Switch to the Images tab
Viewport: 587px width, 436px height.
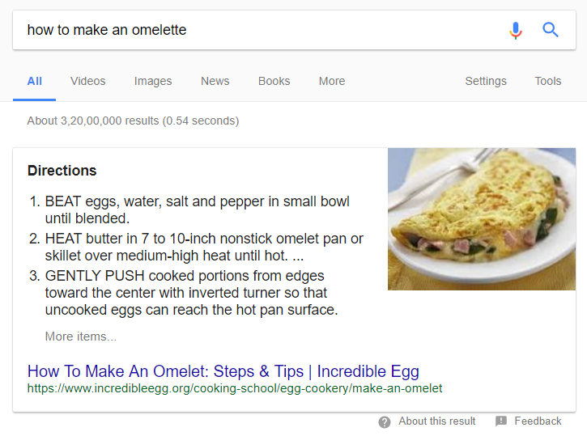(153, 81)
